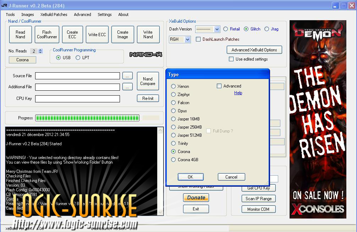Image resolution: width=357 pixels, height=232 pixels.
Task: Click the Read Nand button
Action: point(21,35)
